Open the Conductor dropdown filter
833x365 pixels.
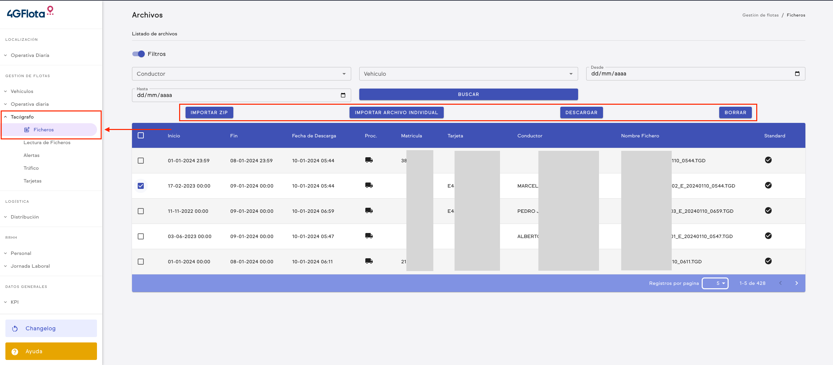241,74
